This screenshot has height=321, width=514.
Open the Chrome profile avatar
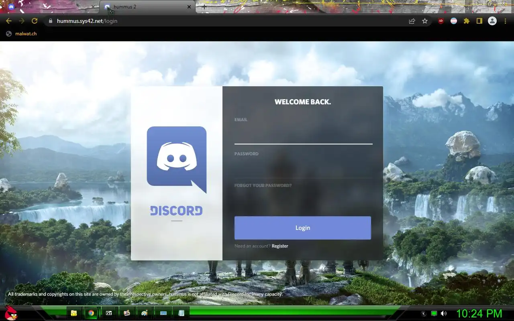click(492, 21)
